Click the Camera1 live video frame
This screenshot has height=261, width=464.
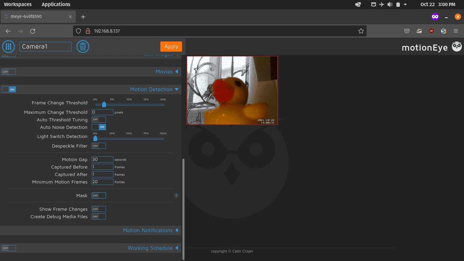click(x=232, y=90)
